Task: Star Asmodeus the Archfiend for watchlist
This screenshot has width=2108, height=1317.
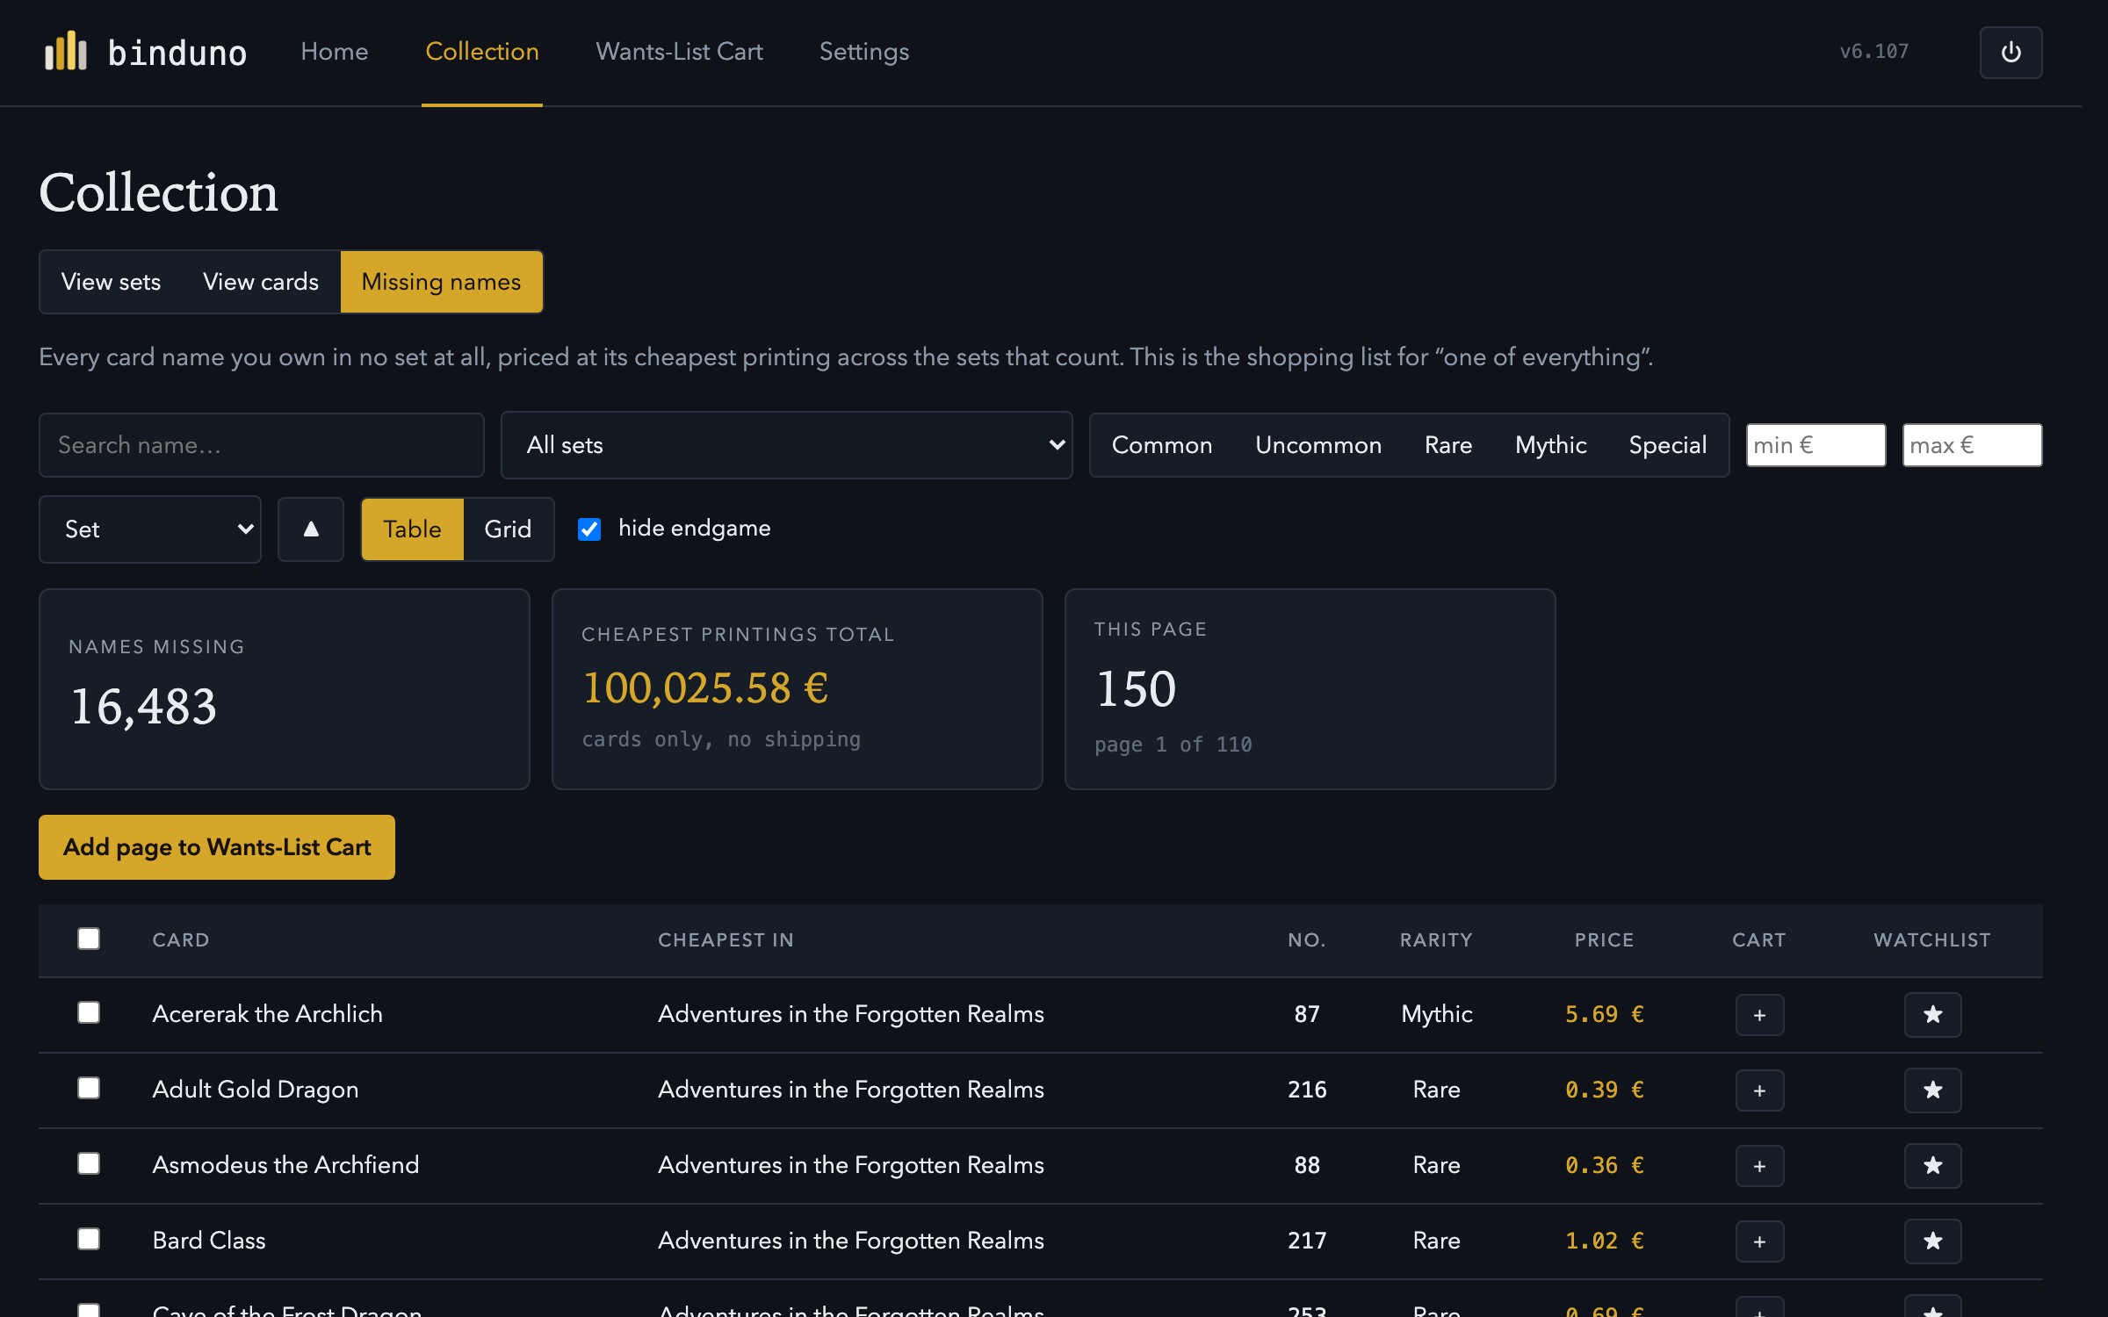Action: coord(1932,1166)
